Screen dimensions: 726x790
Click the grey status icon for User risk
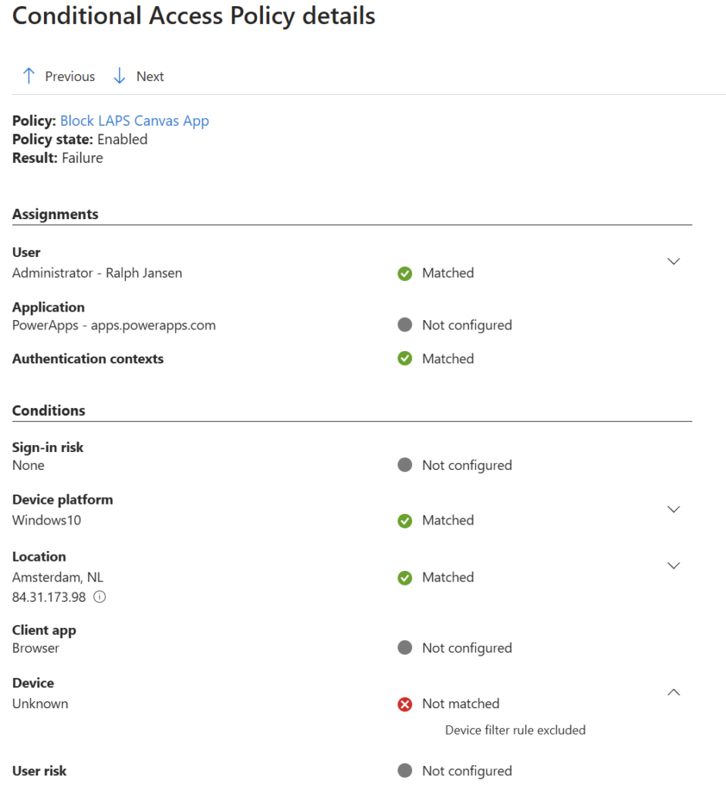[405, 771]
